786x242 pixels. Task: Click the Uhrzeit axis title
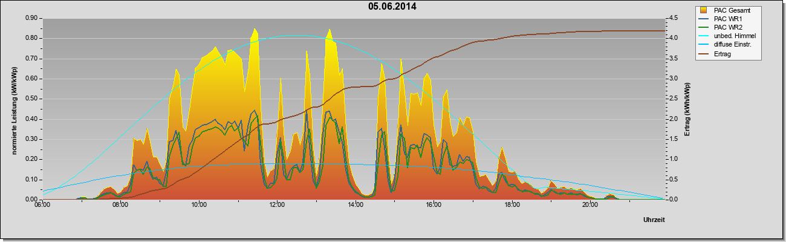coord(654,220)
